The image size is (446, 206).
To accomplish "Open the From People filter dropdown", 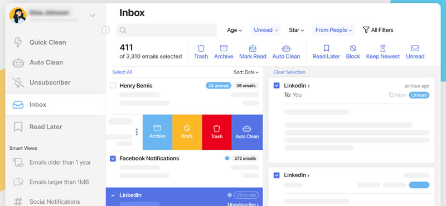I will tap(333, 30).
